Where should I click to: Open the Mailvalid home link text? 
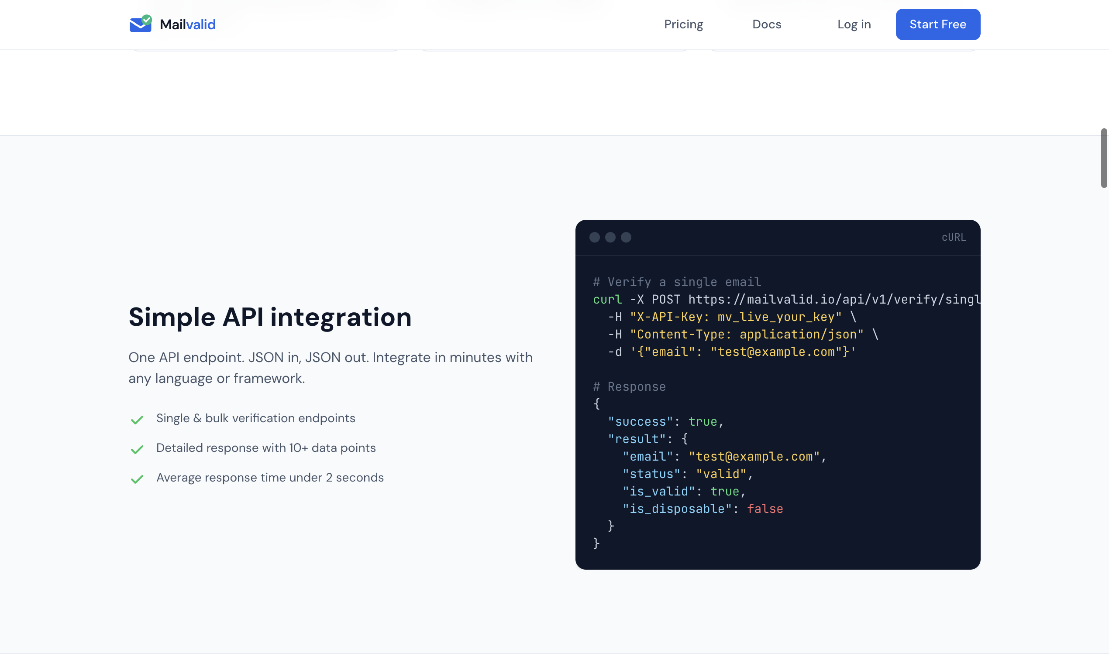(x=187, y=24)
